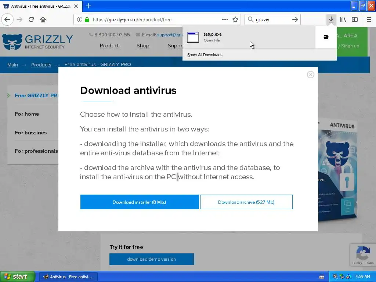
Task: Click the reCAPTCHA badge
Action: pos(363,254)
